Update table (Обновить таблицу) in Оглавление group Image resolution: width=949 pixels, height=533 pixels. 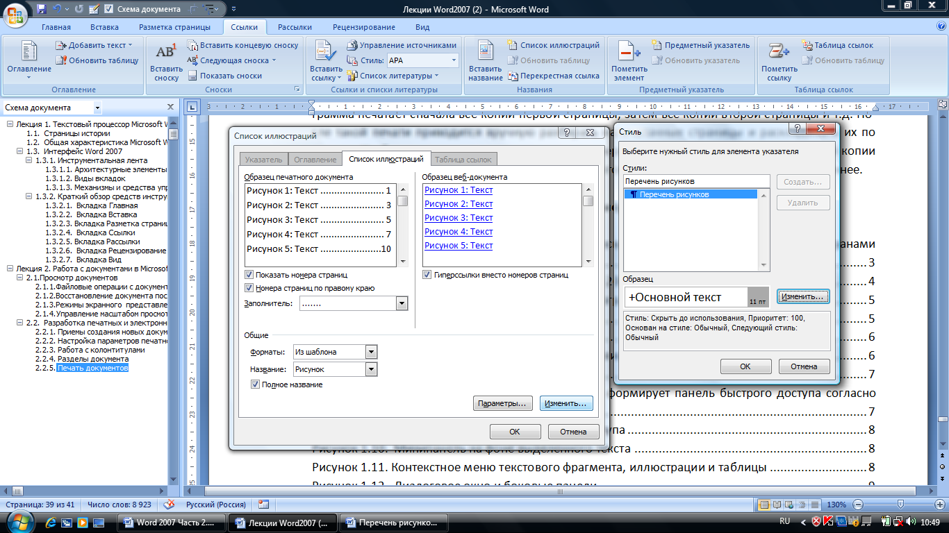tap(97, 60)
